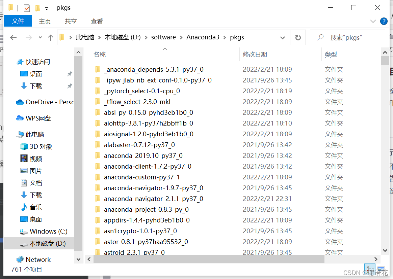Click 此电脑 in the address bar
The width and height of the screenshot is (393, 279).
pos(85,37)
